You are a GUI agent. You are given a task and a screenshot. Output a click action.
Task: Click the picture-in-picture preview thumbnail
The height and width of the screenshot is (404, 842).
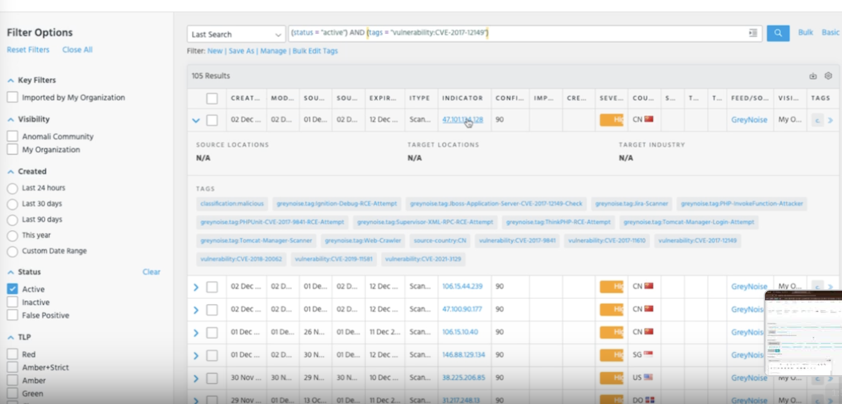pos(803,333)
